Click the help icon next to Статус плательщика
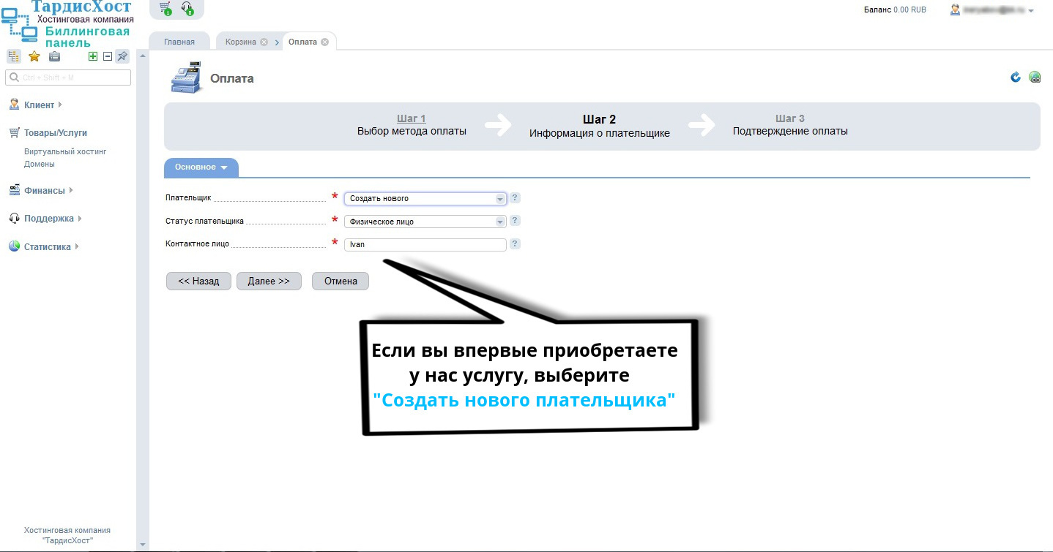 point(515,221)
